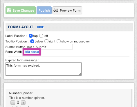Choose show on mouseover tooltip option
This screenshot has height=107, width=137.
pos(59,41)
